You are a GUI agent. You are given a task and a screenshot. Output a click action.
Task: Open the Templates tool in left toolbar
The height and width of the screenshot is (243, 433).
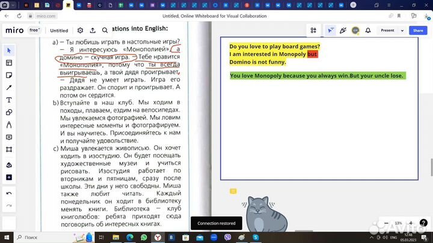tap(9, 63)
